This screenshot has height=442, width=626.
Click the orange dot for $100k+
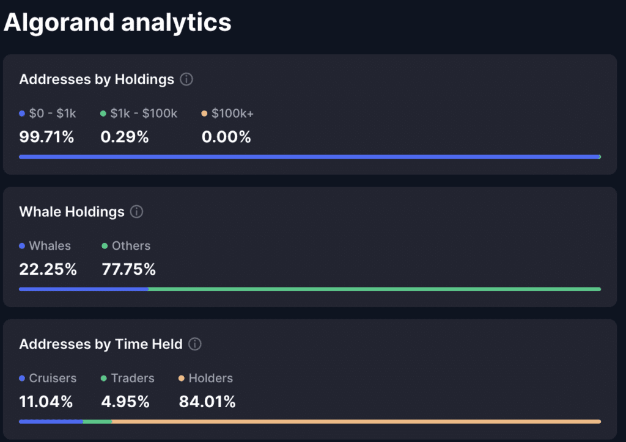pyautogui.click(x=205, y=114)
